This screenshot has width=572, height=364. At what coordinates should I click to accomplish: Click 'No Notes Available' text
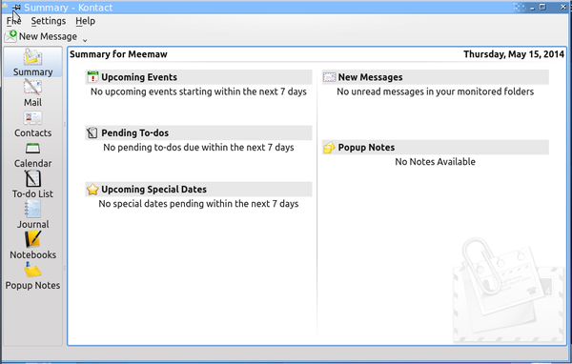[x=436, y=162]
